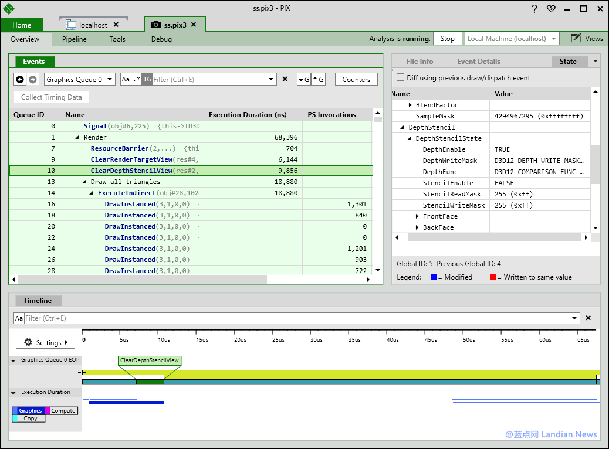Click in the Timeline filter input field
The width and height of the screenshot is (609, 449).
[299, 318]
